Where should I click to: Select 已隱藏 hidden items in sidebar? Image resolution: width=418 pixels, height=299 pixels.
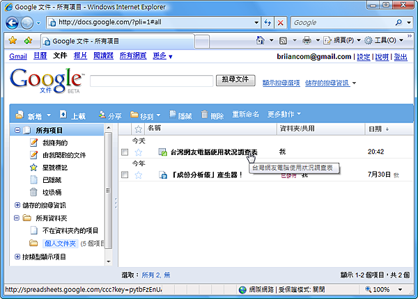pyautogui.click(x=52, y=180)
